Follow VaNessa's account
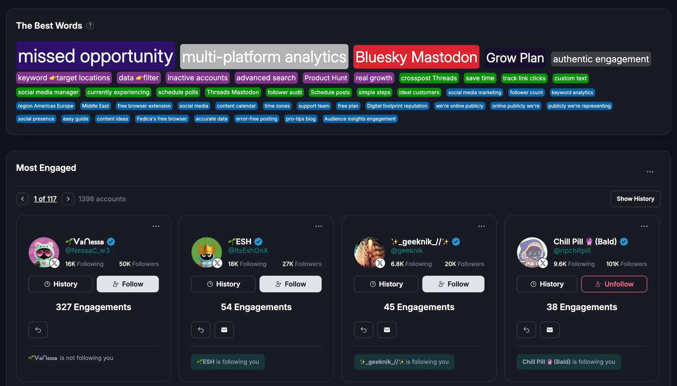The height and width of the screenshot is (386, 677). 128,284
